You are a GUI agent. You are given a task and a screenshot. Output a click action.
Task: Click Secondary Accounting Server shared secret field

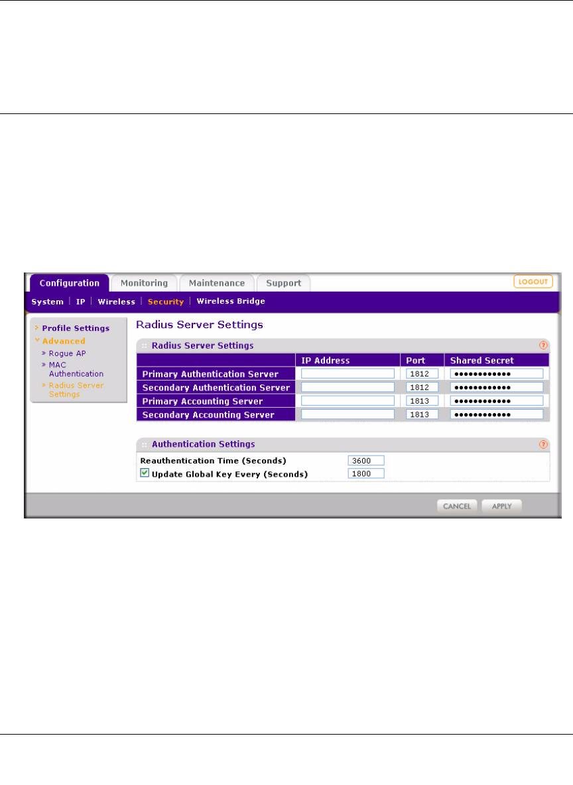click(x=496, y=414)
